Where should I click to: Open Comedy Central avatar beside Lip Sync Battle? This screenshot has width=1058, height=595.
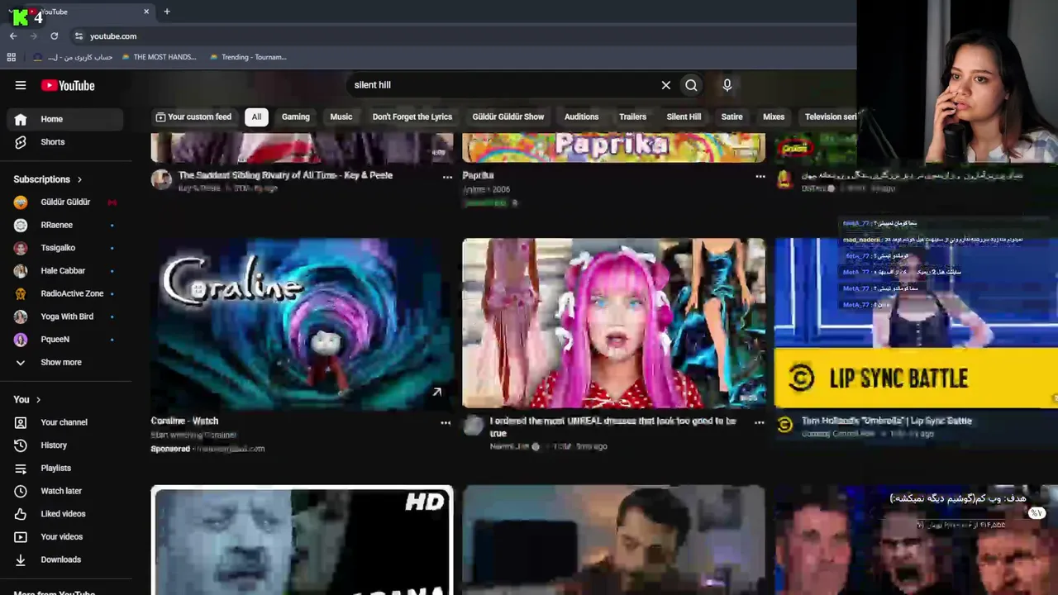(x=784, y=425)
